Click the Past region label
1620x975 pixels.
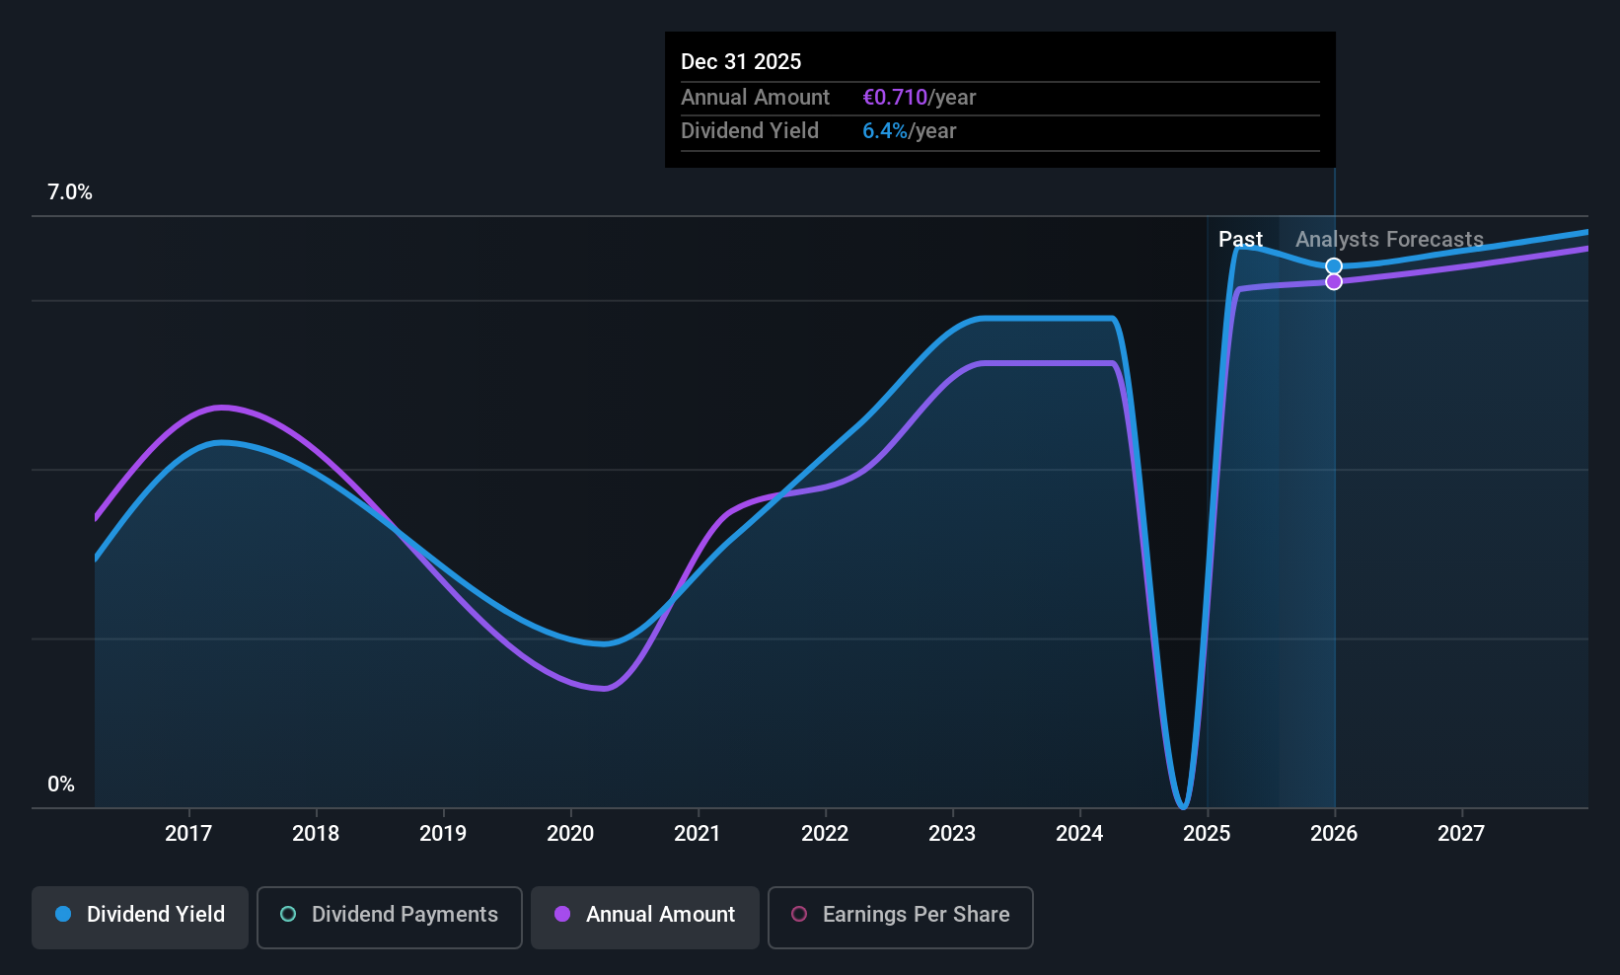1240,239
